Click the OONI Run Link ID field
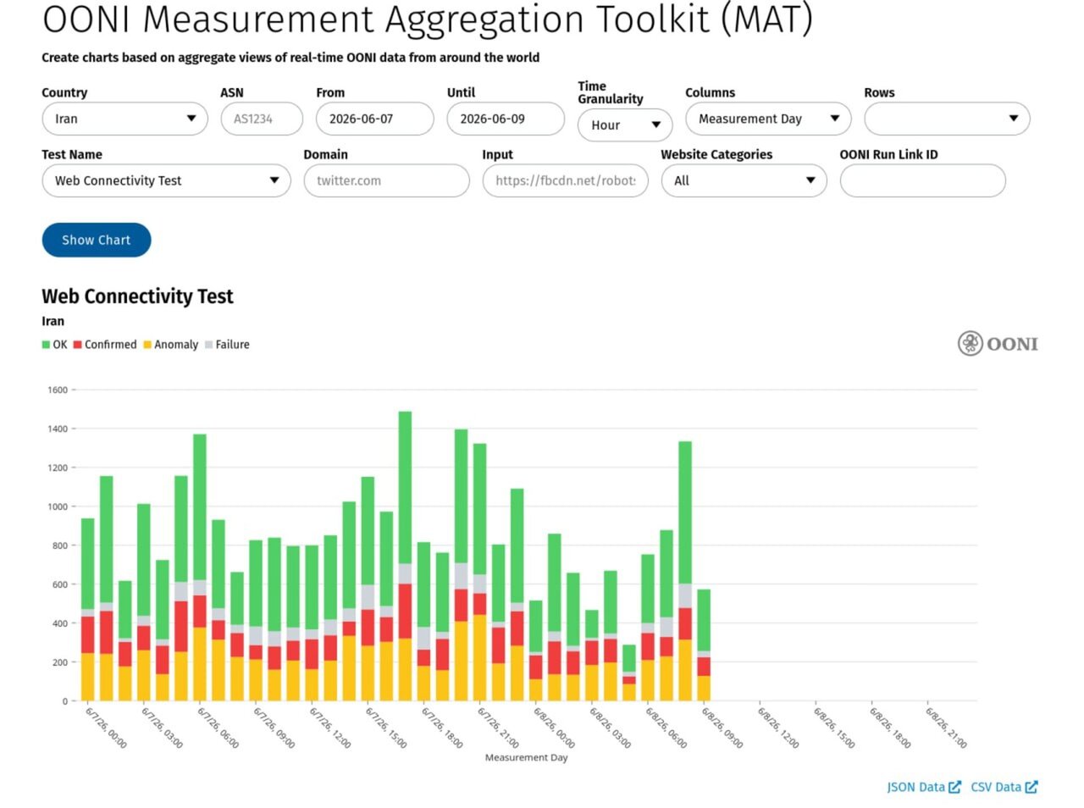 tap(922, 180)
